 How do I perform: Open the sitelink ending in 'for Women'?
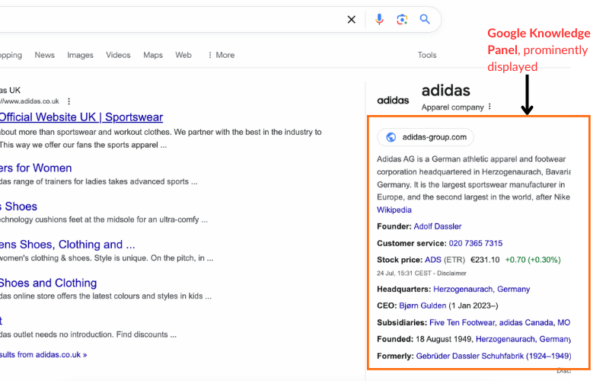tap(36, 168)
